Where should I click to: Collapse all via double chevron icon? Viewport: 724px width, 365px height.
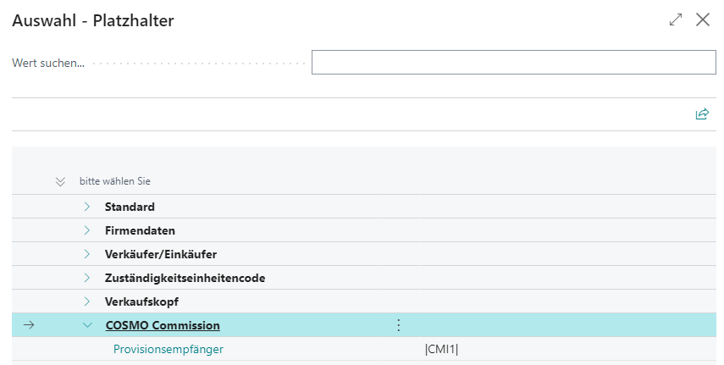[60, 181]
